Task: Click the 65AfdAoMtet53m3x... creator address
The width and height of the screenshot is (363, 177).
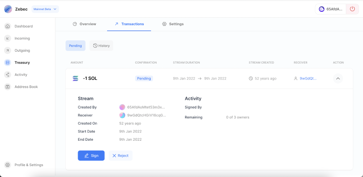Action: pyautogui.click(x=146, y=107)
